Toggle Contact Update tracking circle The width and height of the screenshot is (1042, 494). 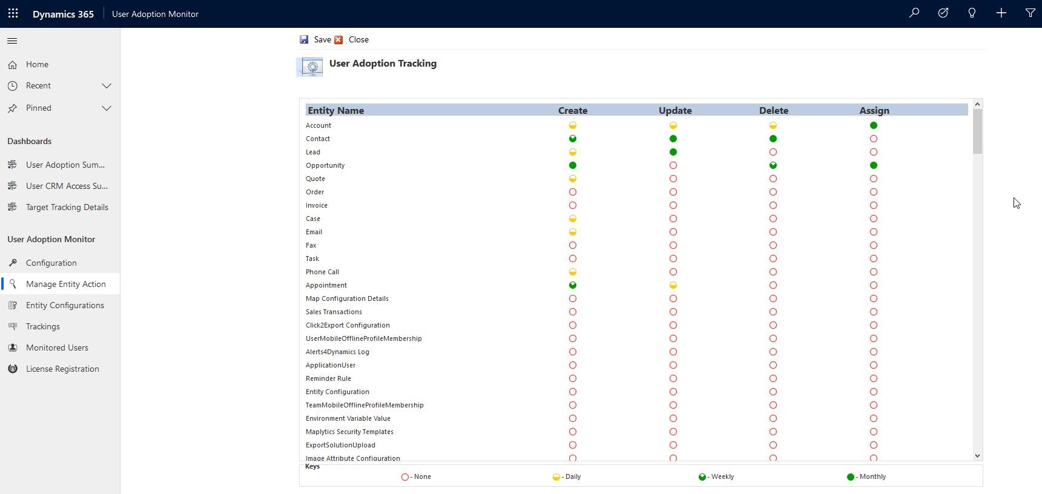point(673,139)
